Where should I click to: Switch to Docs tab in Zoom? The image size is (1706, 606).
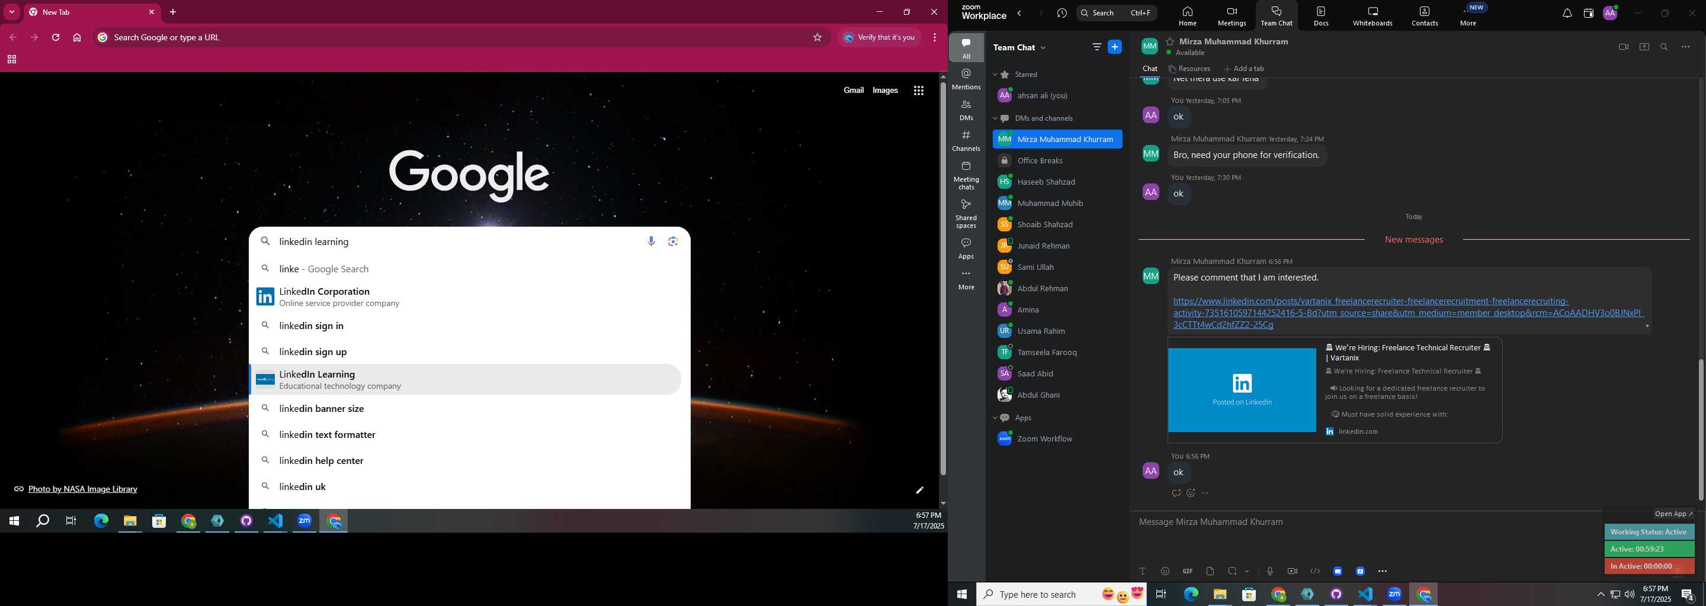click(1320, 16)
